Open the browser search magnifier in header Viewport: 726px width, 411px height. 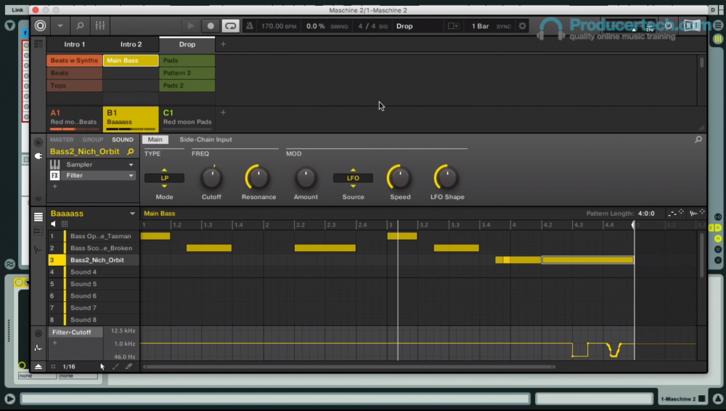(80, 26)
